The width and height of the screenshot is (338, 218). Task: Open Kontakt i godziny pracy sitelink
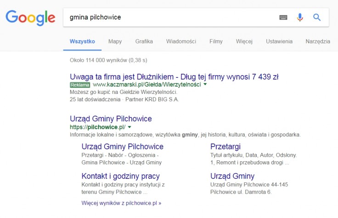pyautogui.click(x=120, y=176)
